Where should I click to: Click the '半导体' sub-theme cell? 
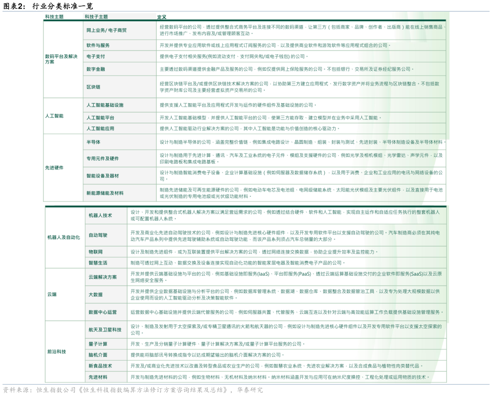click(119, 142)
